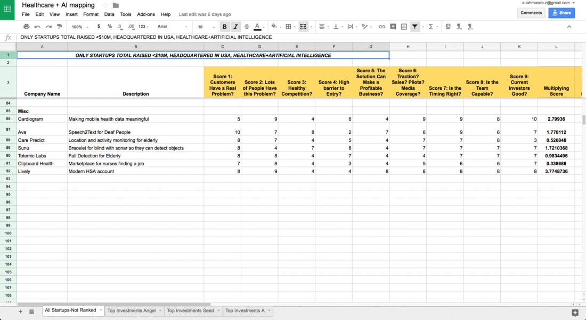
Task: Select column H header
Action: click(x=408, y=47)
